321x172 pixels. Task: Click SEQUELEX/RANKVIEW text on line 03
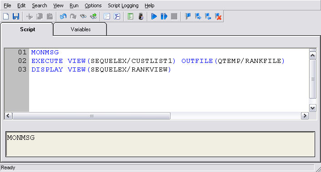(129, 70)
